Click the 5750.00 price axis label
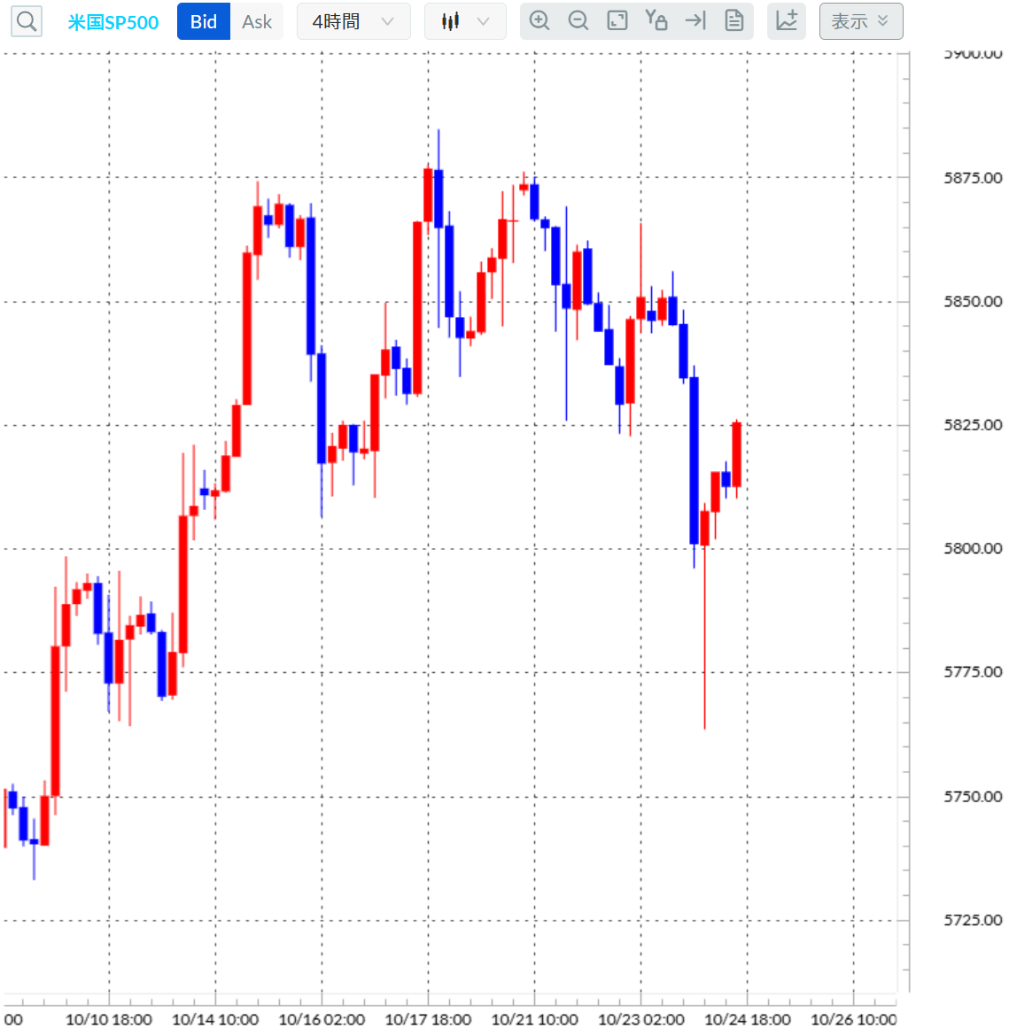The image size is (1009, 1028). click(973, 797)
